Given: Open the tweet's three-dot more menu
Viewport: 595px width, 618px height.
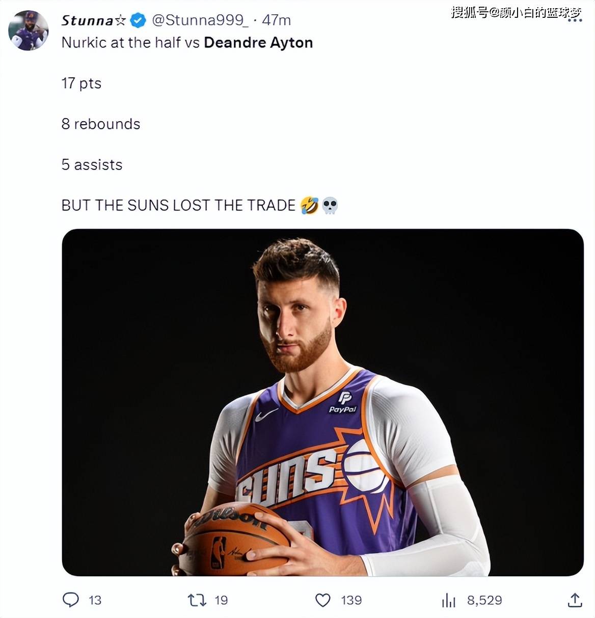Looking at the screenshot, I should pyautogui.click(x=575, y=20).
